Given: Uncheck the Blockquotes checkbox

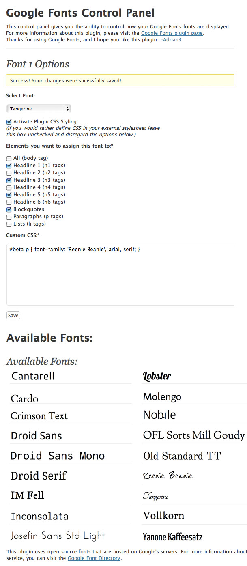Looking at the screenshot, I should point(9,209).
